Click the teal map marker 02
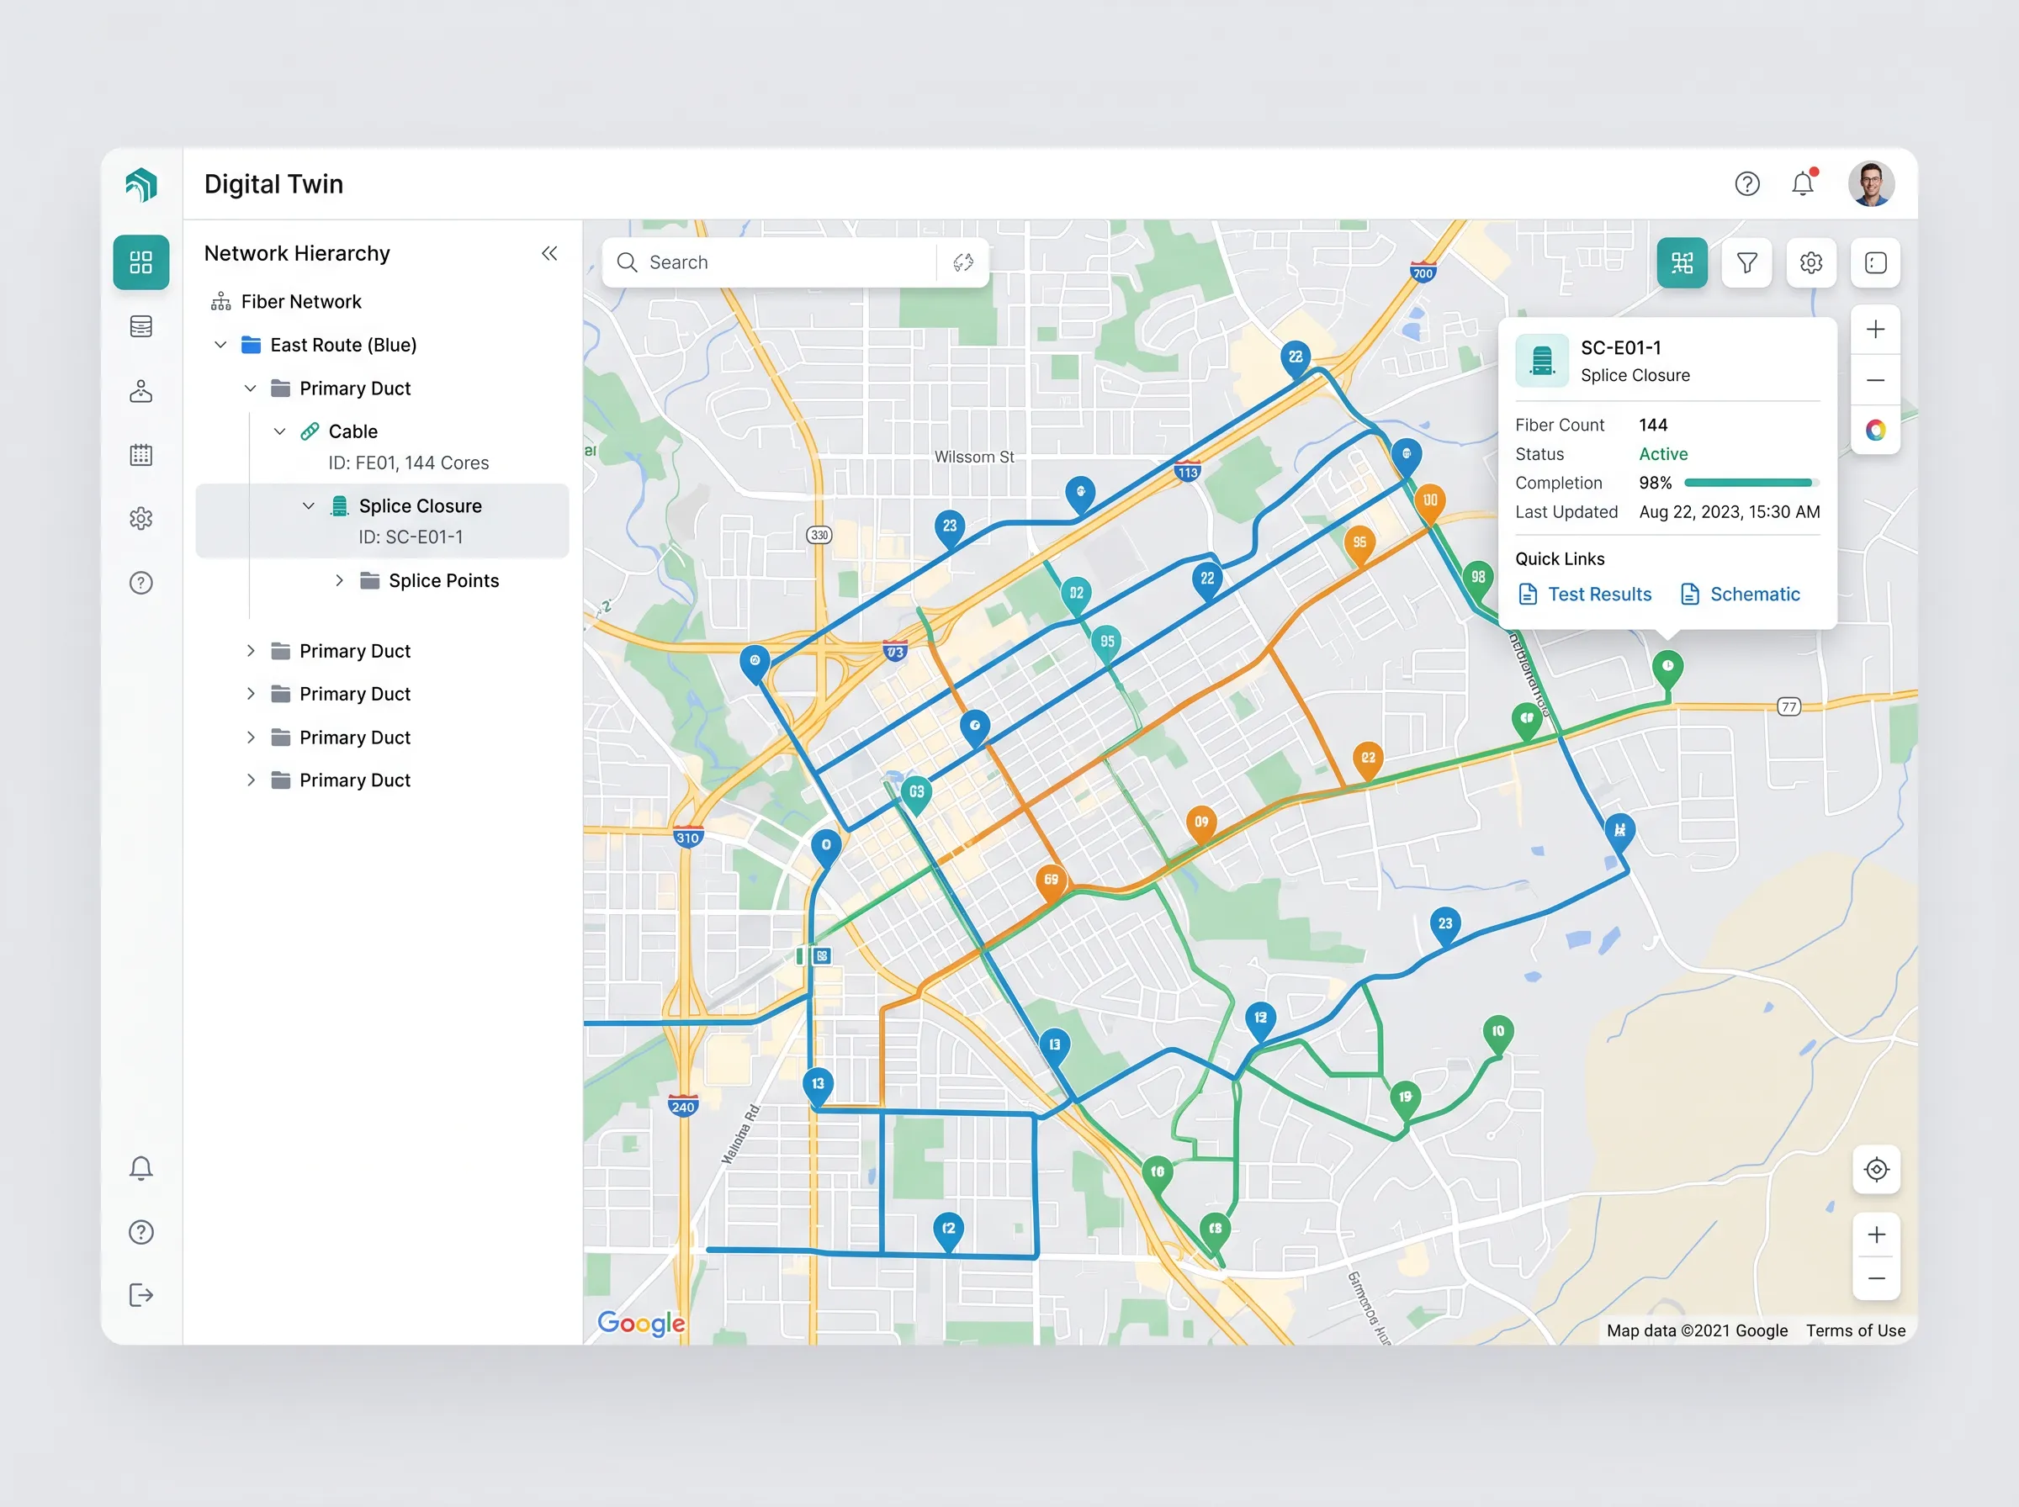The image size is (2019, 1507). [1077, 595]
